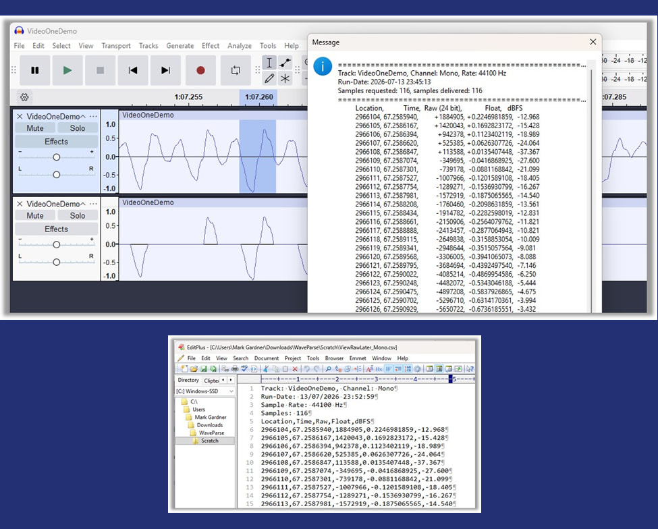Pause playback in Audacity transport

35,70
